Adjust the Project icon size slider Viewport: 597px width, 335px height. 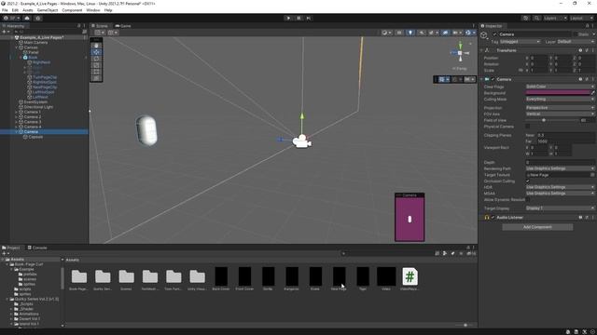pyautogui.click(x=465, y=325)
